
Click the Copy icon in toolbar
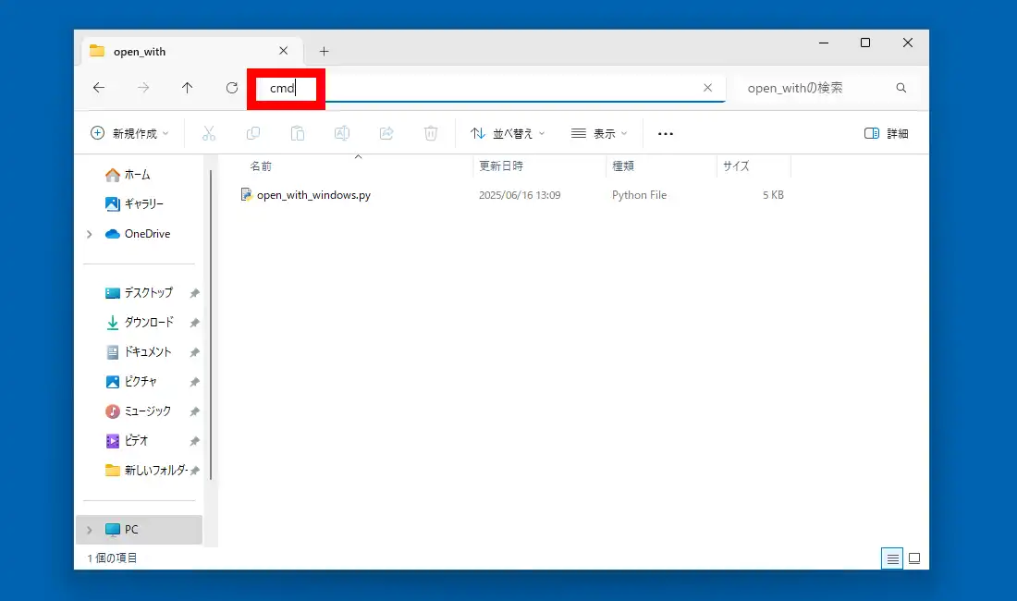tap(253, 133)
